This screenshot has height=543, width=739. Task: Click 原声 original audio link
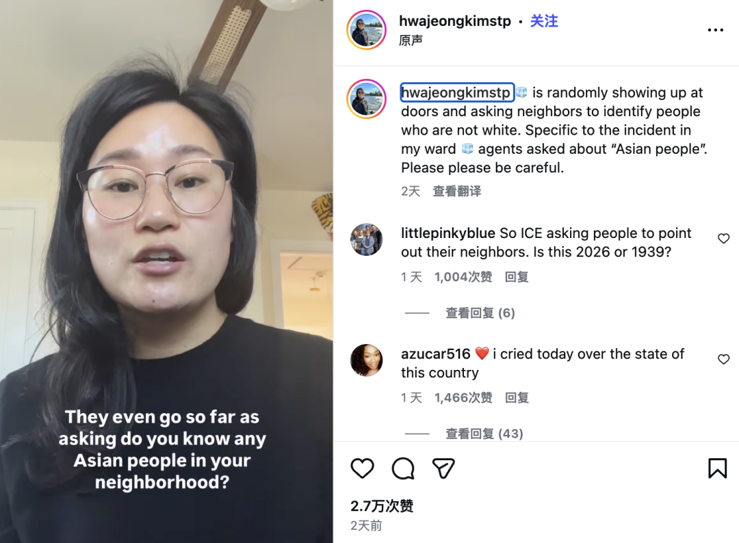(411, 40)
